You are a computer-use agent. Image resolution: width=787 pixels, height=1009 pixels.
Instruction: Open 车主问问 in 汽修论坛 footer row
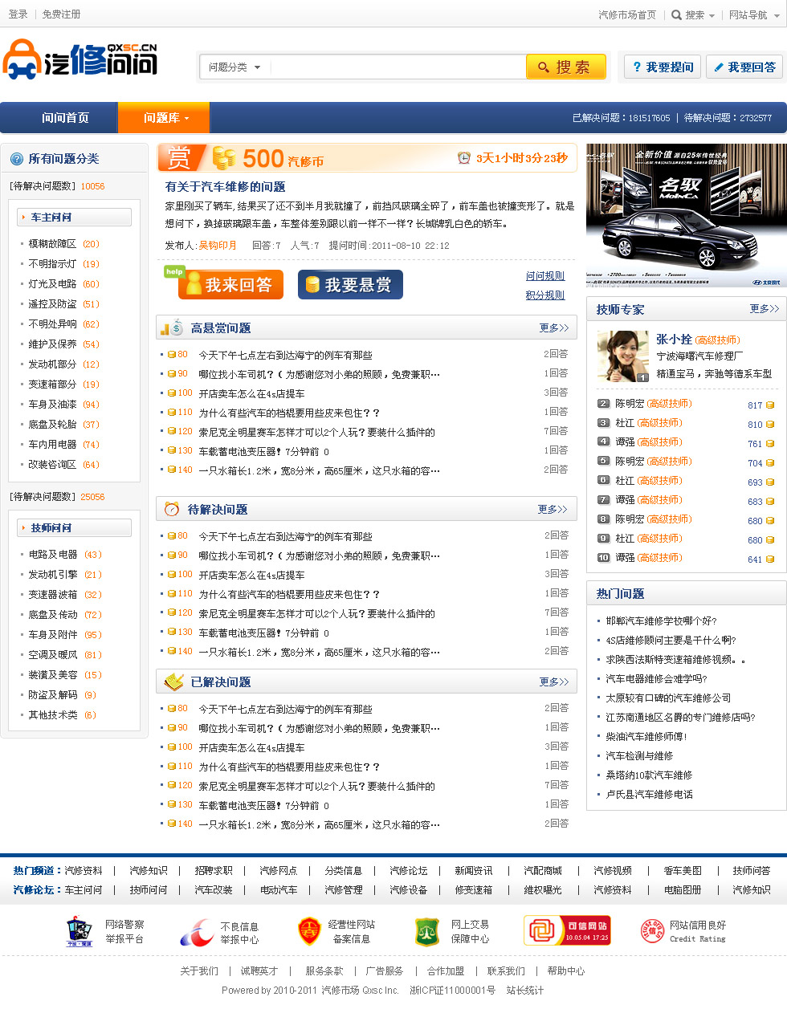pyautogui.click(x=84, y=889)
